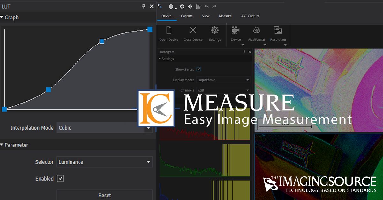Click the Pixelformat color circles icon
This screenshot has height=200, width=383.
[x=257, y=31]
